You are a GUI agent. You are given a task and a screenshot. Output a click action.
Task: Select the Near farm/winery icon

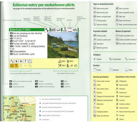117,20
